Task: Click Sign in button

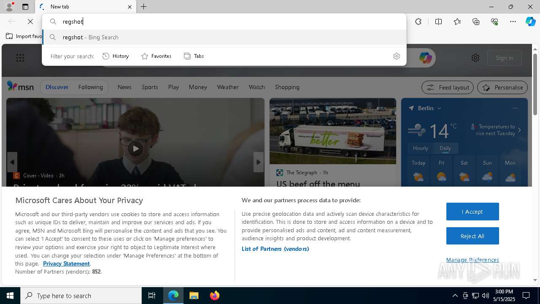Action: coord(505,58)
